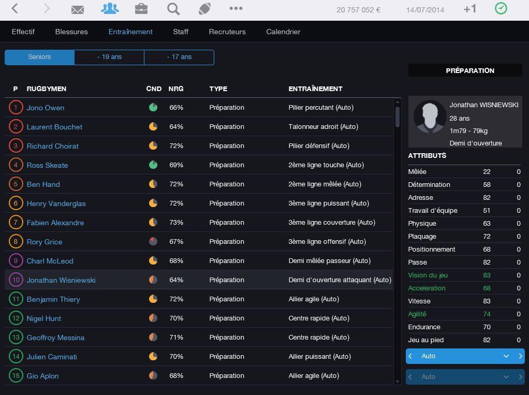Advance one day with +1 button
The width and height of the screenshot is (529, 395).
[470, 9]
